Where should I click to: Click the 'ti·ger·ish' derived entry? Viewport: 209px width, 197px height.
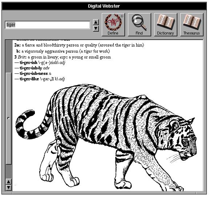[x=40, y=63]
